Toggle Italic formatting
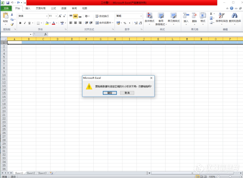The image size is (243, 178). [x=25, y=23]
